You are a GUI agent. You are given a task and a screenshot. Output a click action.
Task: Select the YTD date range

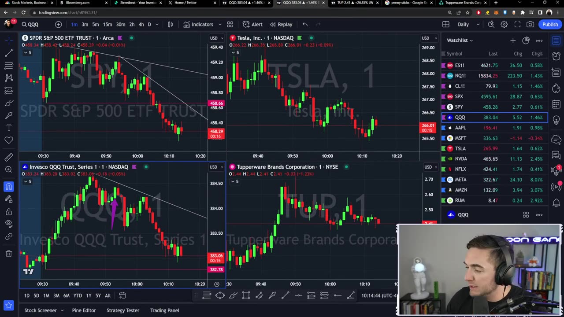[x=78, y=295]
